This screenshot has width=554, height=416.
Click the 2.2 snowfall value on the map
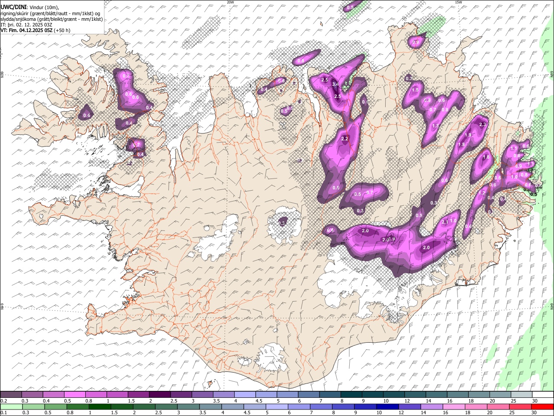pos(345,139)
